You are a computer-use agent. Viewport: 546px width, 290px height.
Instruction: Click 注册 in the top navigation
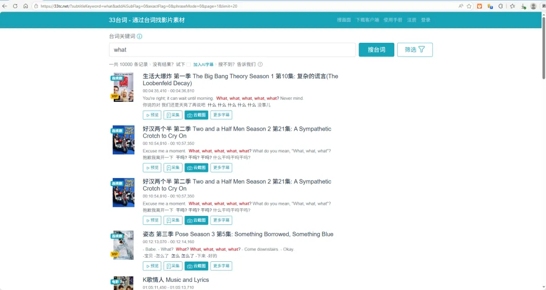[412, 20]
